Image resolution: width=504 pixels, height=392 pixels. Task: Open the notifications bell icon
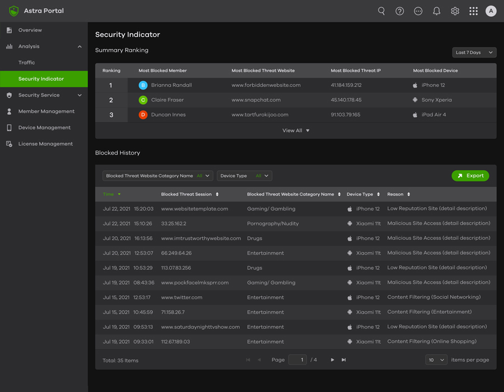pos(437,11)
